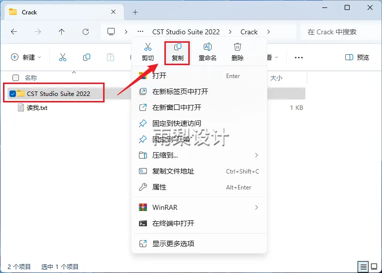
Task: Click the toolbar Cut scissors icon
Action: 63,57
